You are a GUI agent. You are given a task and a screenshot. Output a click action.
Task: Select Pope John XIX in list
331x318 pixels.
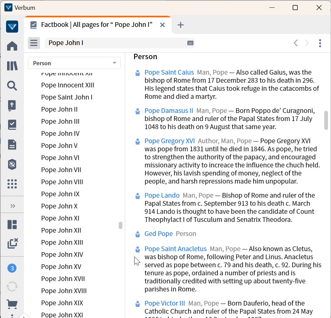coord(62,303)
